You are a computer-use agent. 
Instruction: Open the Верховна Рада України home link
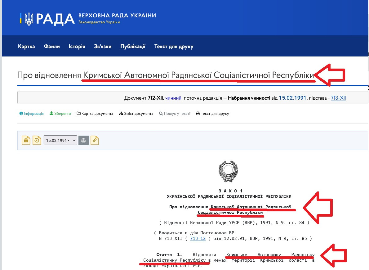coord(117,16)
